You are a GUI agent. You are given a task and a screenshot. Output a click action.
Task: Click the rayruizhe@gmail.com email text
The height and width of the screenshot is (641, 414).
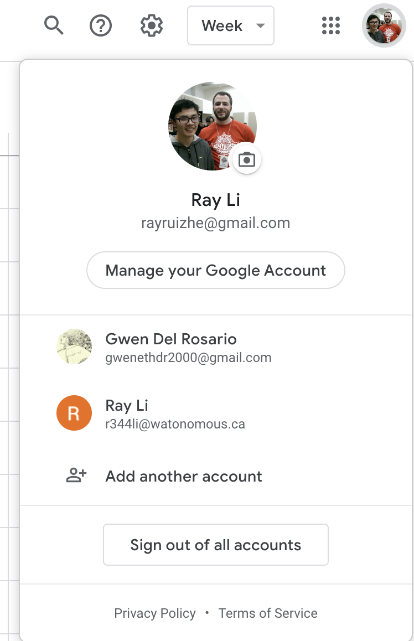pyautogui.click(x=216, y=223)
